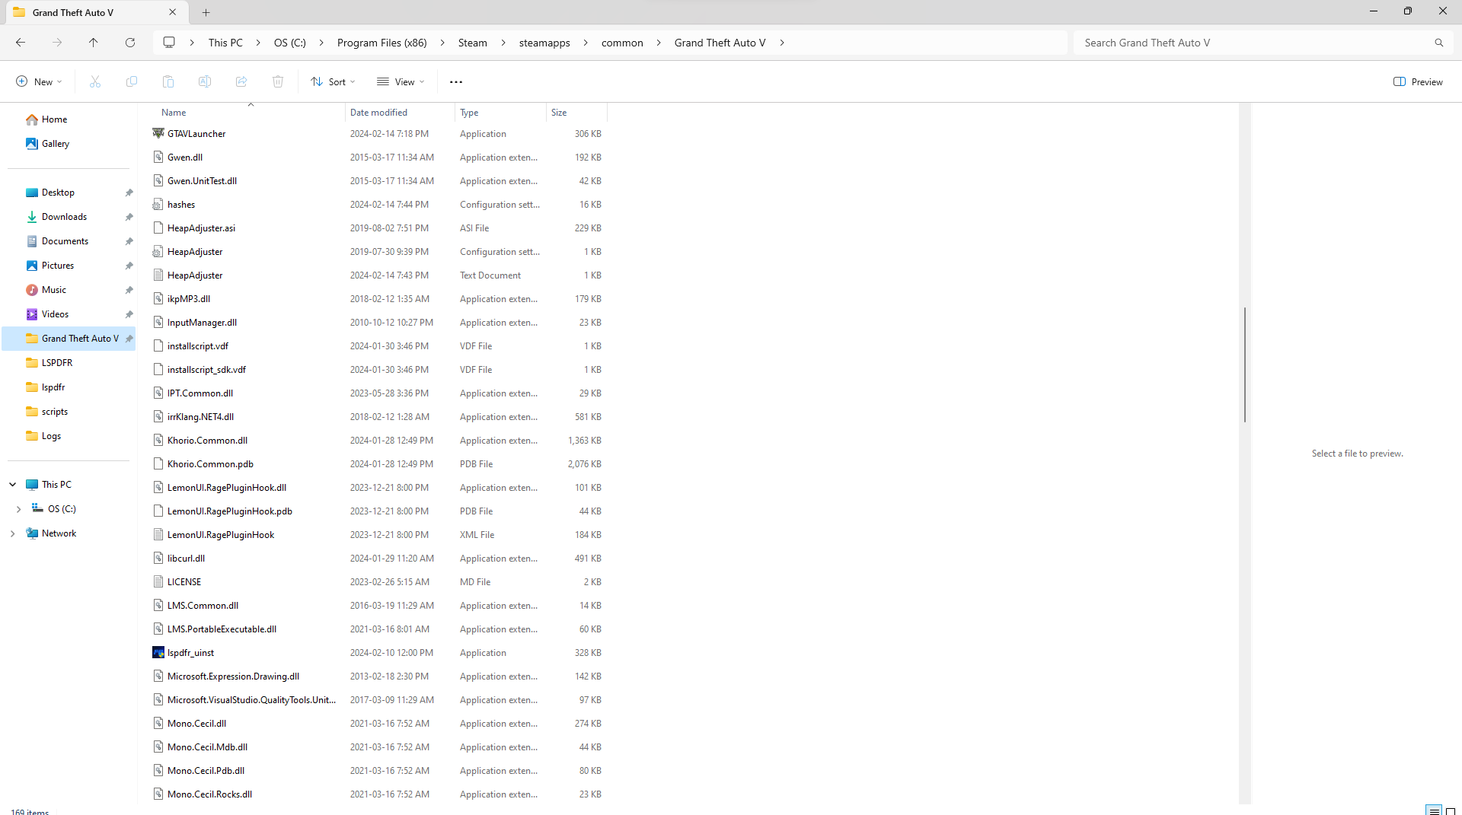
Task: Click the Share toolbar icon
Action: [241, 81]
